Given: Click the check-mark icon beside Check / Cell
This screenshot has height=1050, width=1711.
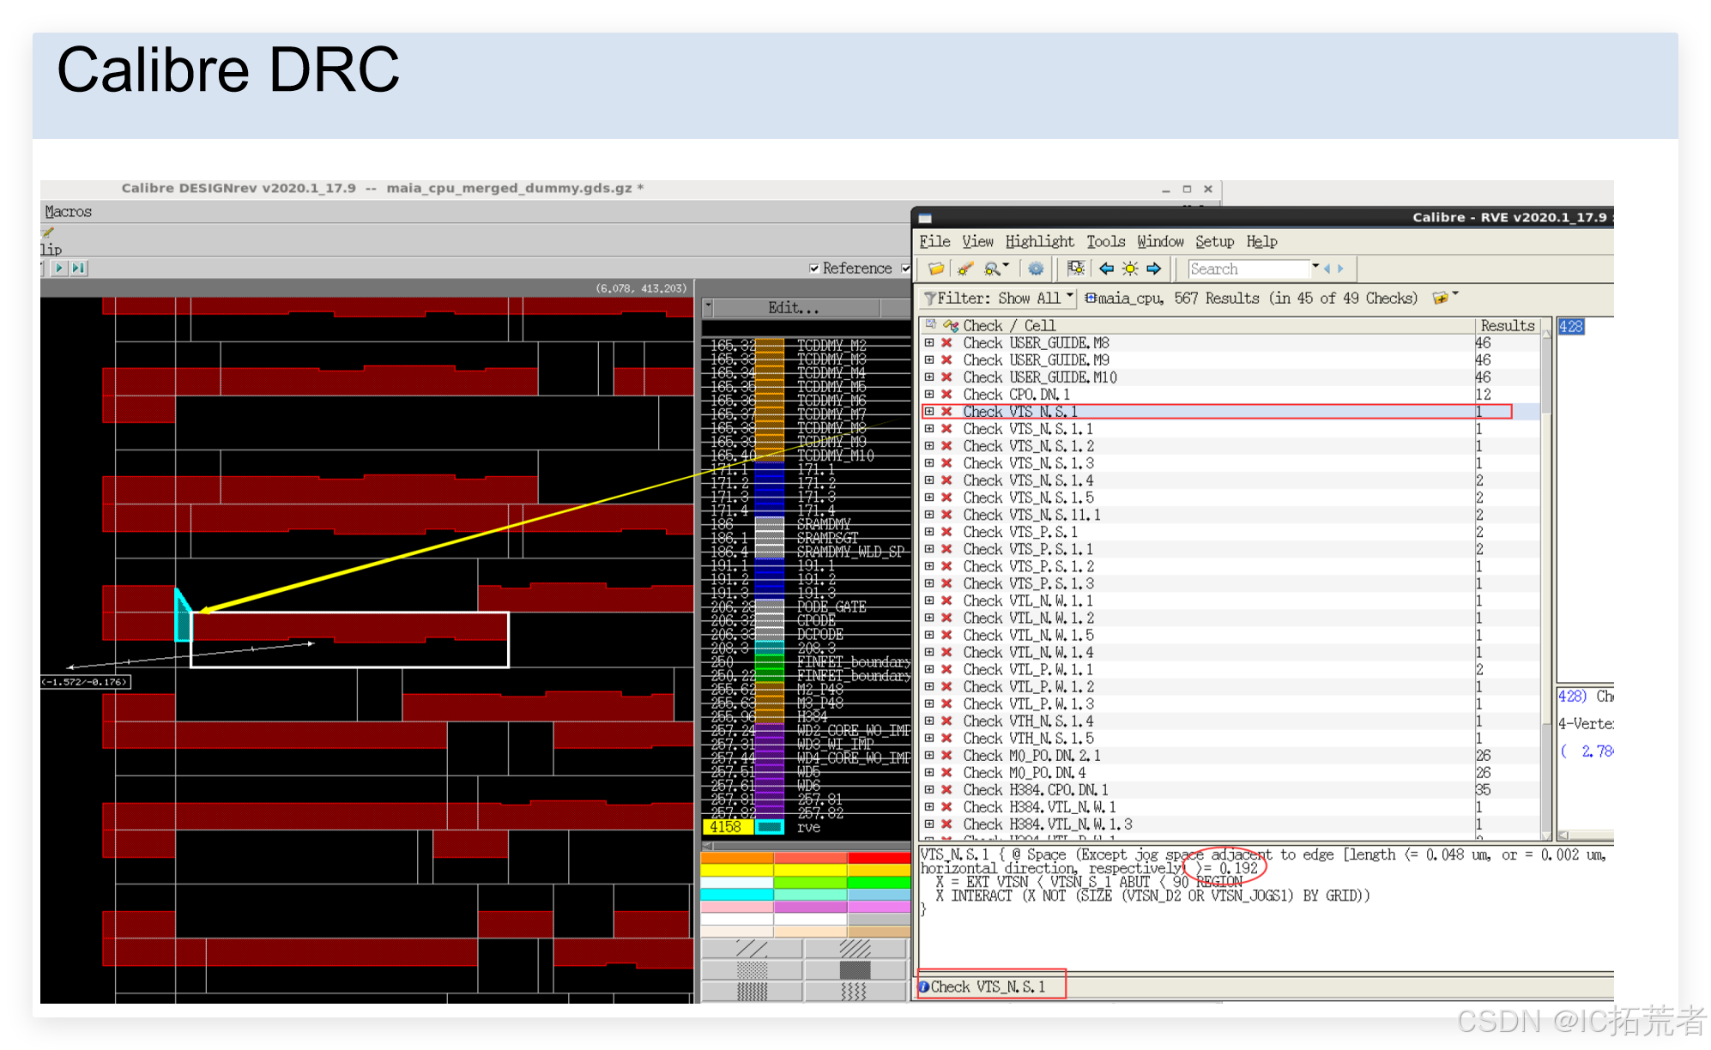Looking at the screenshot, I should 951,325.
